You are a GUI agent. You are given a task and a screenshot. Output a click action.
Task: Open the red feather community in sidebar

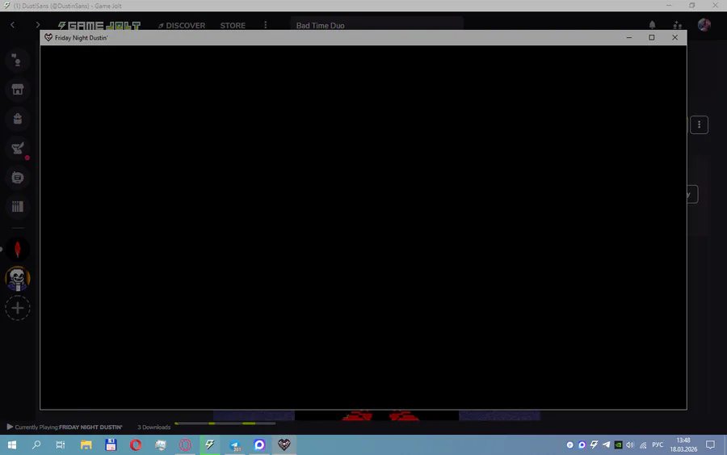(18, 250)
